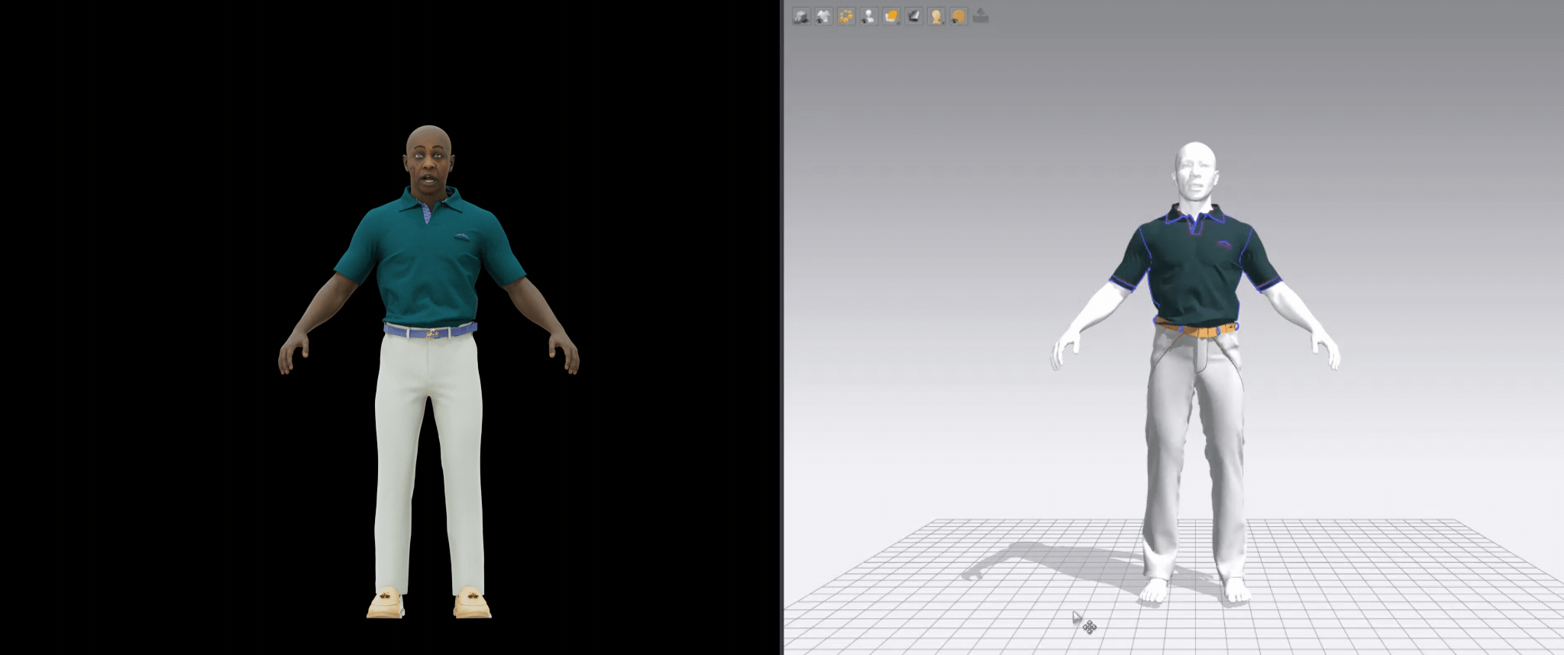Open the orange fabric swatch surface options
This screenshot has width=1564, height=655.
point(891,16)
